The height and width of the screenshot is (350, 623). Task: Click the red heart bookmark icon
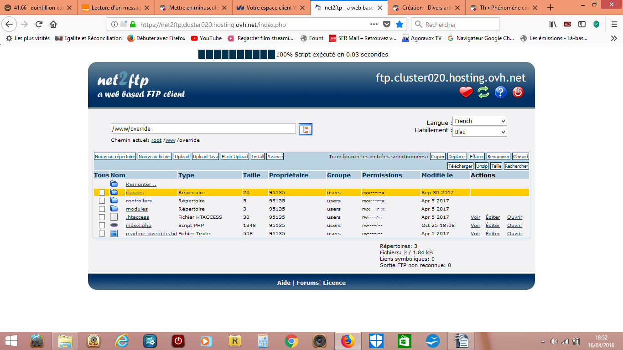click(466, 92)
